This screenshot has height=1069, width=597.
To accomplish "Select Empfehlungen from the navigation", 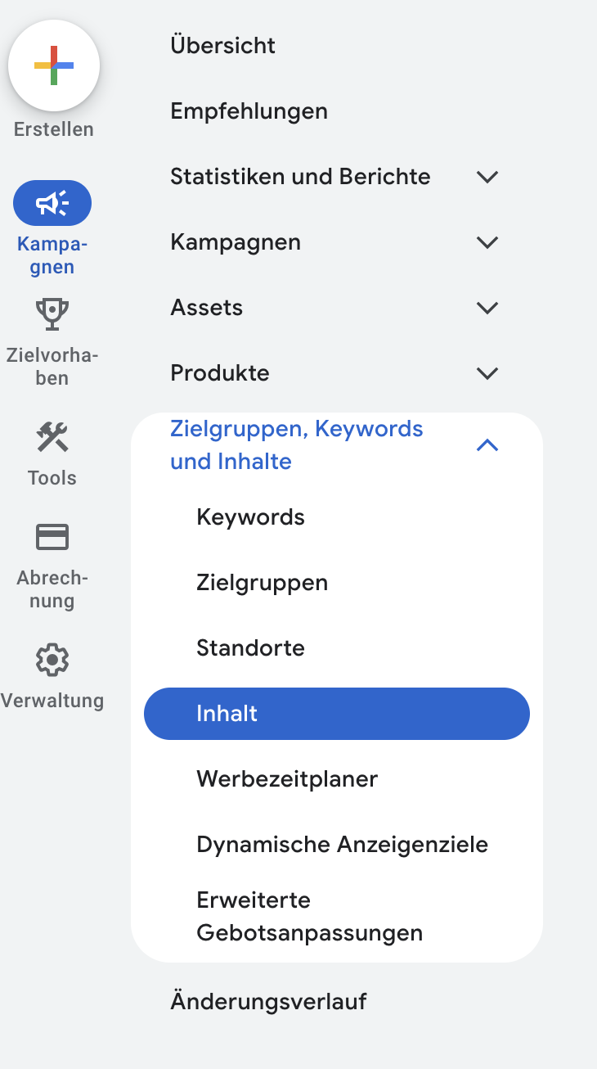I will point(249,111).
